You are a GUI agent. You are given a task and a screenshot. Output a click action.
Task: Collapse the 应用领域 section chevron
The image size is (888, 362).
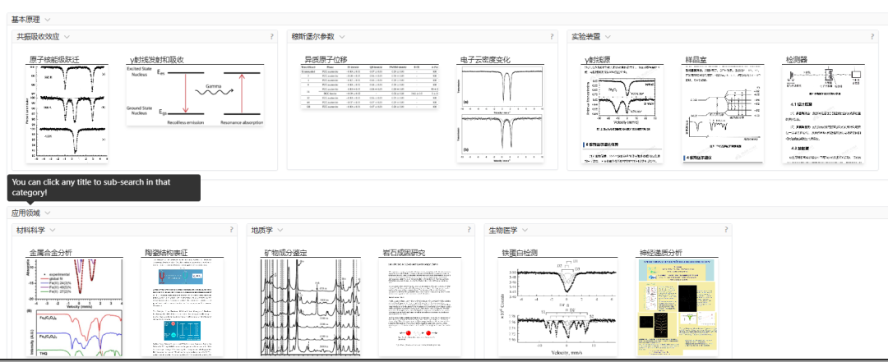click(48, 213)
